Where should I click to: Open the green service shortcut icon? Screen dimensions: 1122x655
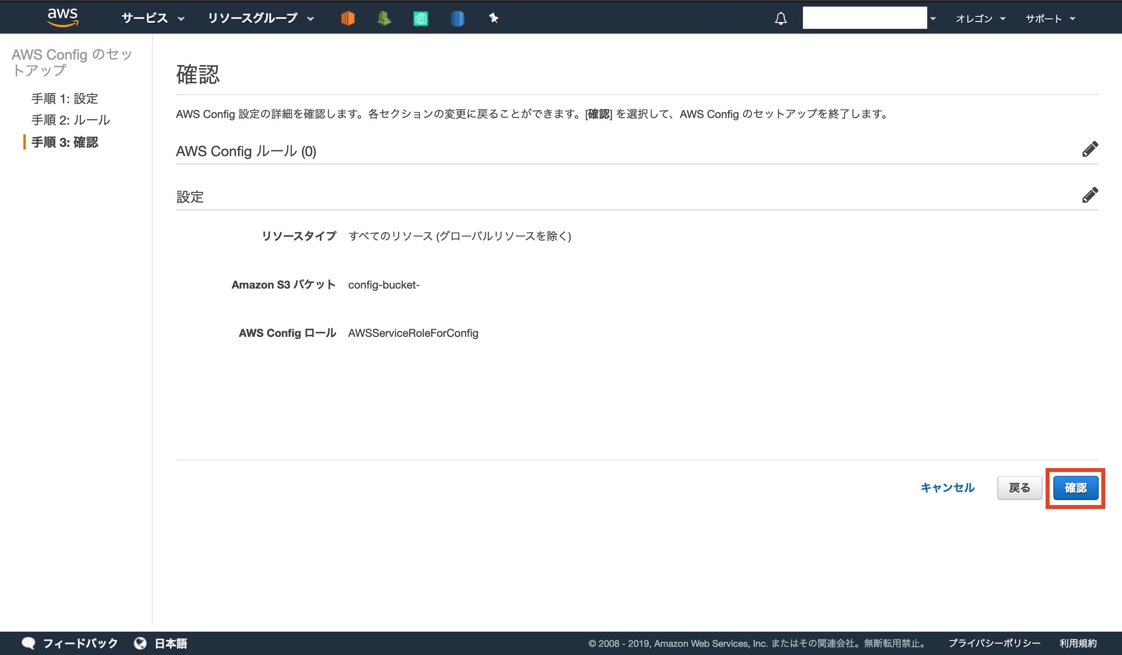click(x=384, y=18)
